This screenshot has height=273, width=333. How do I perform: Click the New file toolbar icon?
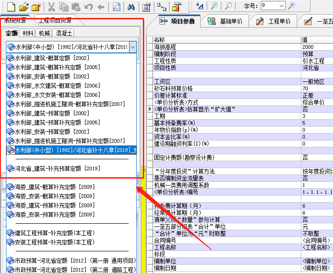tap(10, 6)
